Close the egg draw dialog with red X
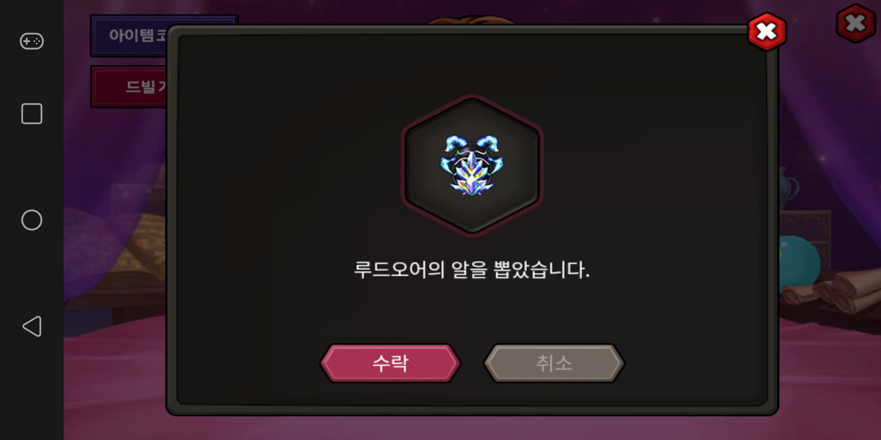Image resolution: width=881 pixels, height=440 pixels. [767, 32]
